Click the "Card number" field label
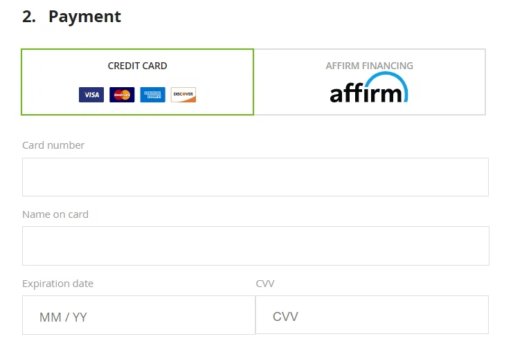The height and width of the screenshot is (359, 522). (53, 145)
